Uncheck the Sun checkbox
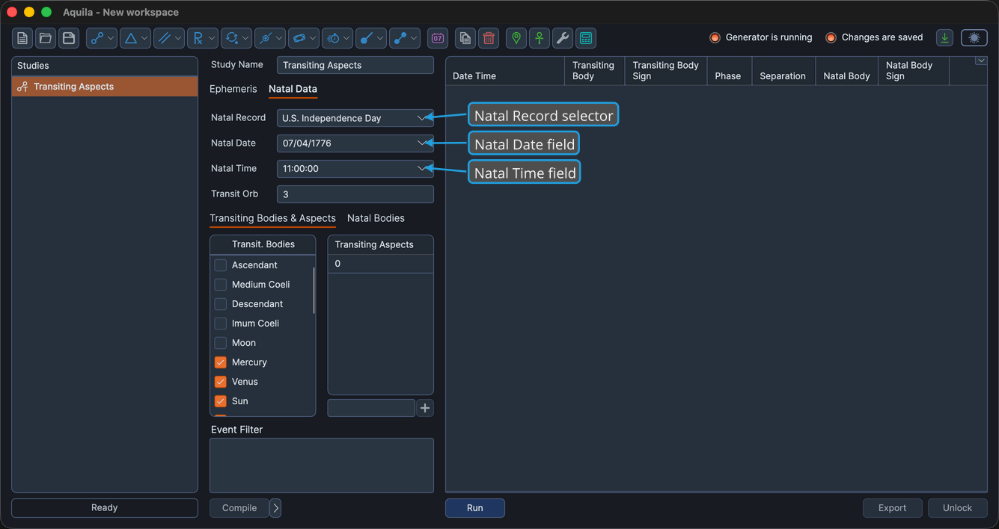 [221, 401]
